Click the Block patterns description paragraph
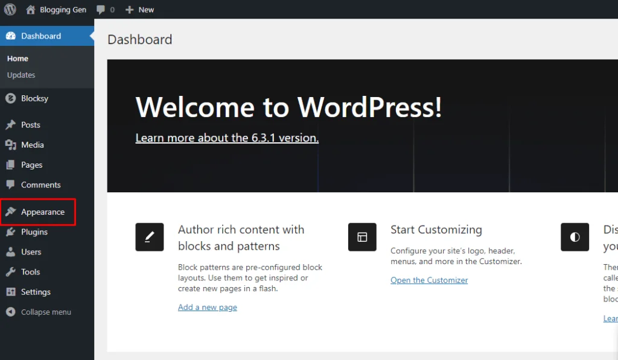Image resolution: width=618 pixels, height=360 pixels. 250,277
